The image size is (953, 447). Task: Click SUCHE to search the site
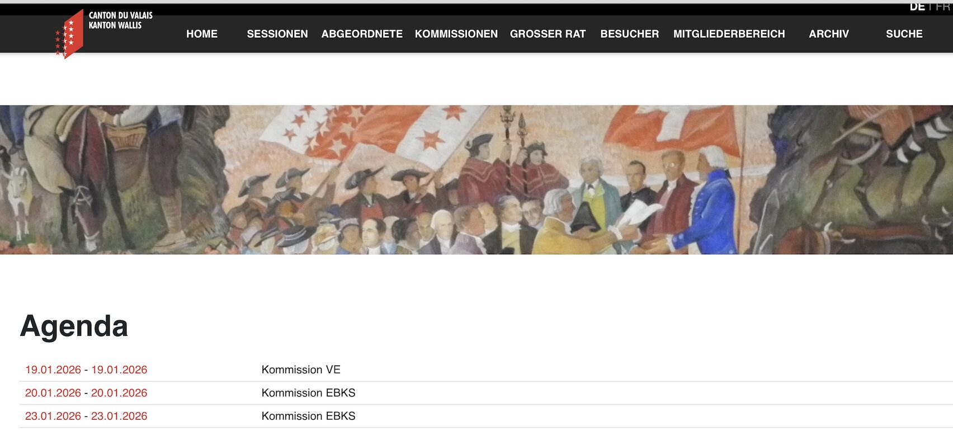[904, 34]
